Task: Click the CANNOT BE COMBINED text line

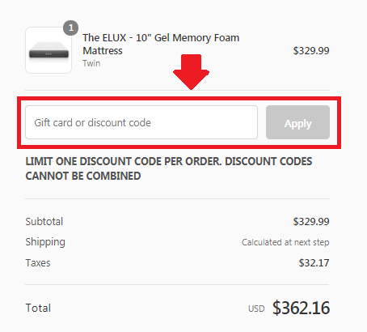Action: point(83,176)
